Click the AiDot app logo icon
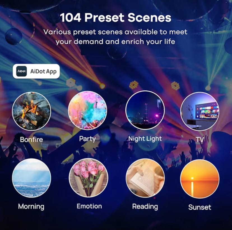The image size is (232, 230). tap(22, 71)
